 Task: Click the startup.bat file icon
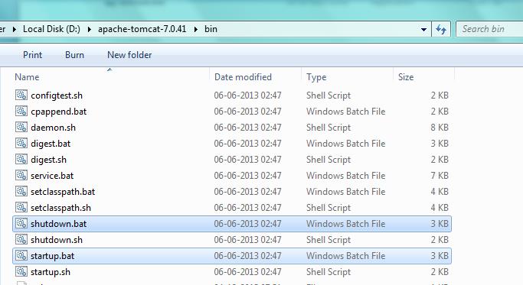[x=21, y=256]
